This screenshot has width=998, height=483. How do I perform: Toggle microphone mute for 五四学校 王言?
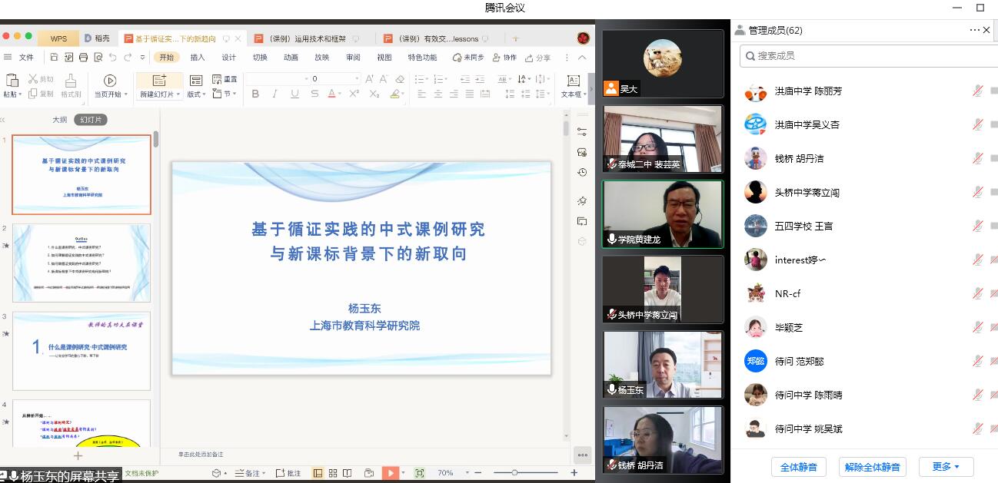click(x=977, y=226)
